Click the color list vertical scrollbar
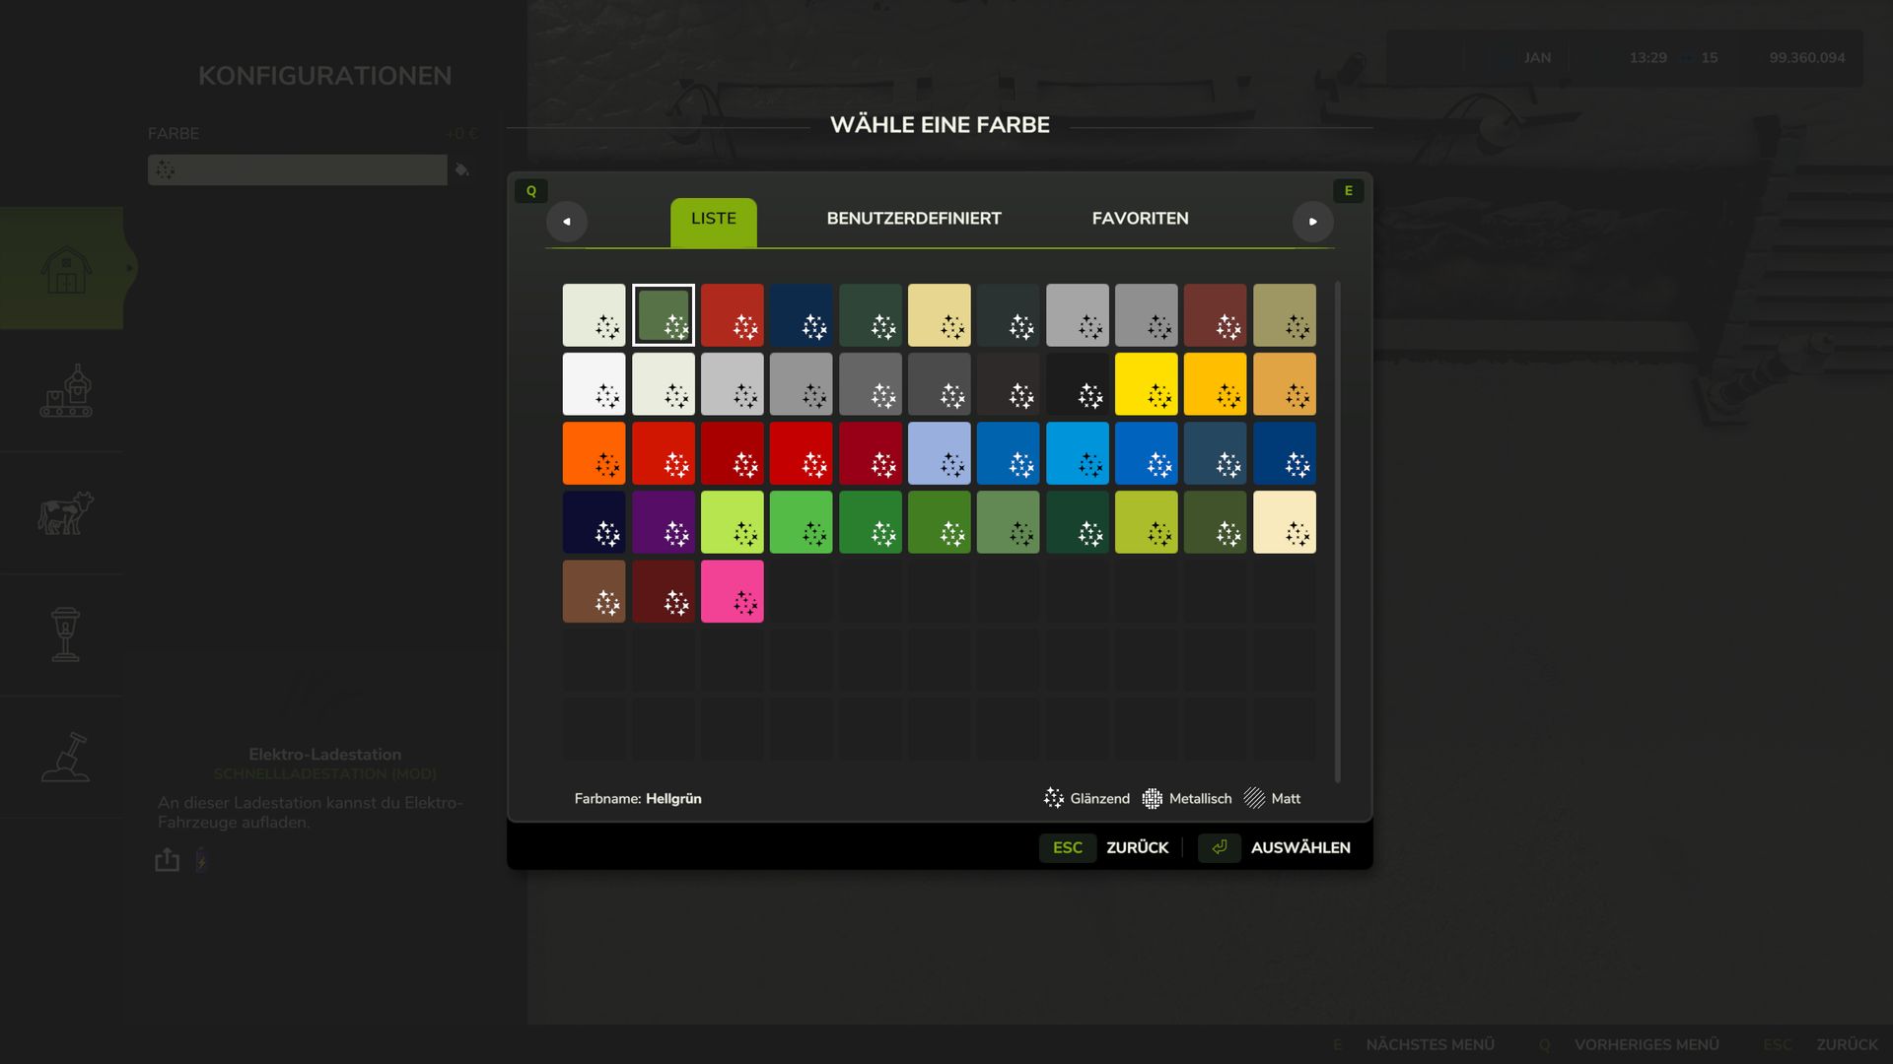1893x1064 pixels. [x=1338, y=532]
